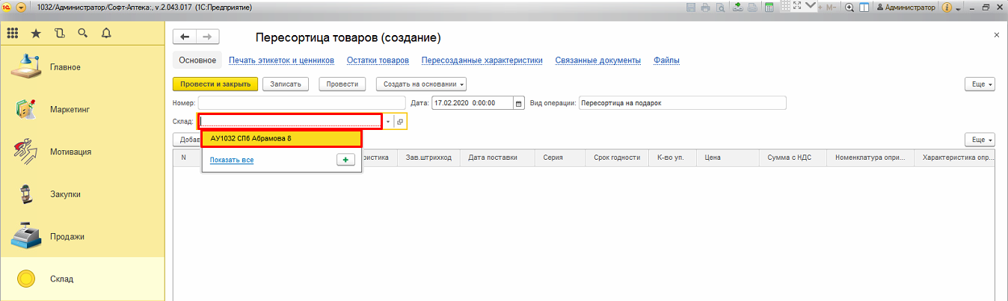This screenshot has width=1008, height=301.
Task: Open the history icon in the tools panel
Action: (59, 34)
